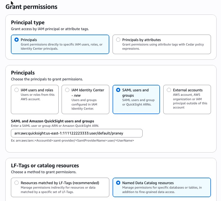Select the Principals radio button
This screenshot has height=201, width=221.
[x=17, y=40]
